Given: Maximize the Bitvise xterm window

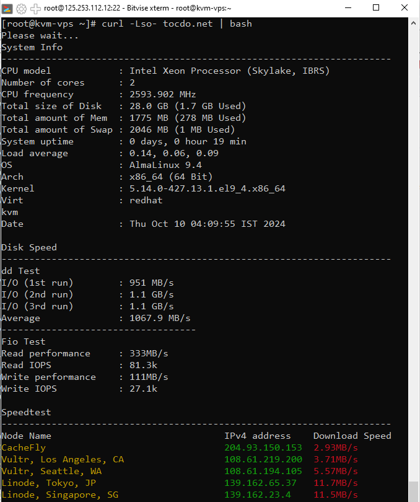Looking at the screenshot, I should (x=376, y=8).
